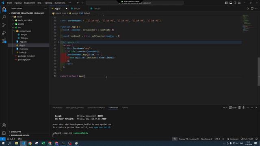The width and height of the screenshot is (260, 146).
Task: Switch to the Title.jsx editor tab
Action: (x=97, y=9)
